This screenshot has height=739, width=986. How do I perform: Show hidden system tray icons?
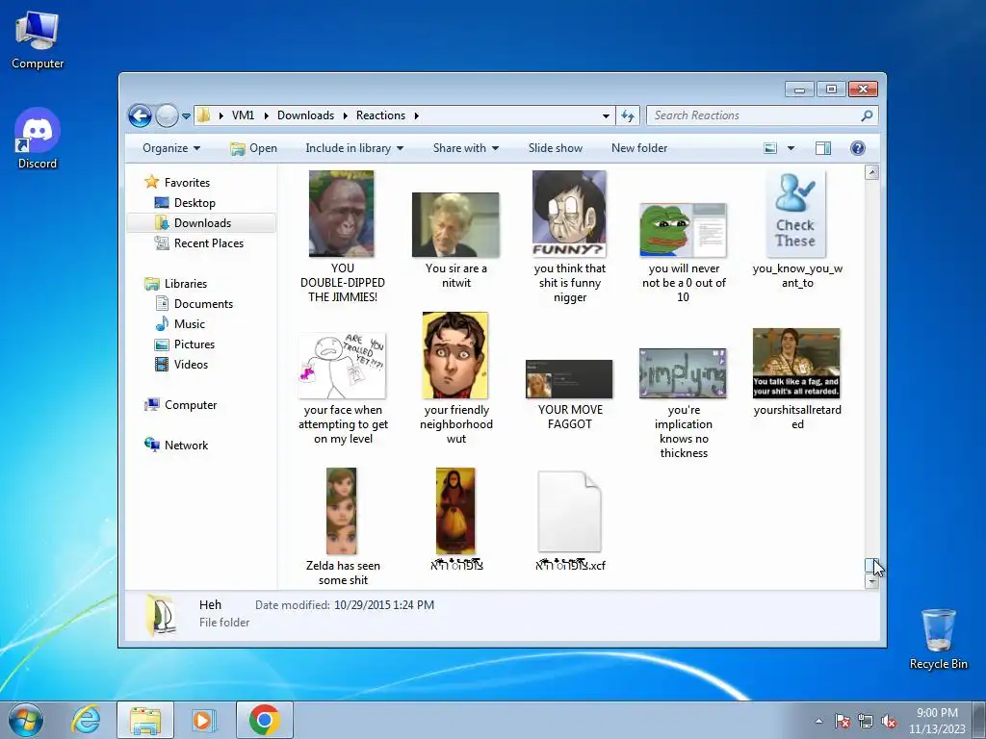pos(818,721)
